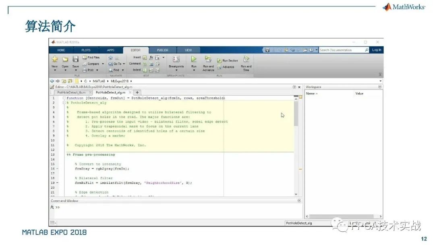Click the Print button

tap(88, 70)
